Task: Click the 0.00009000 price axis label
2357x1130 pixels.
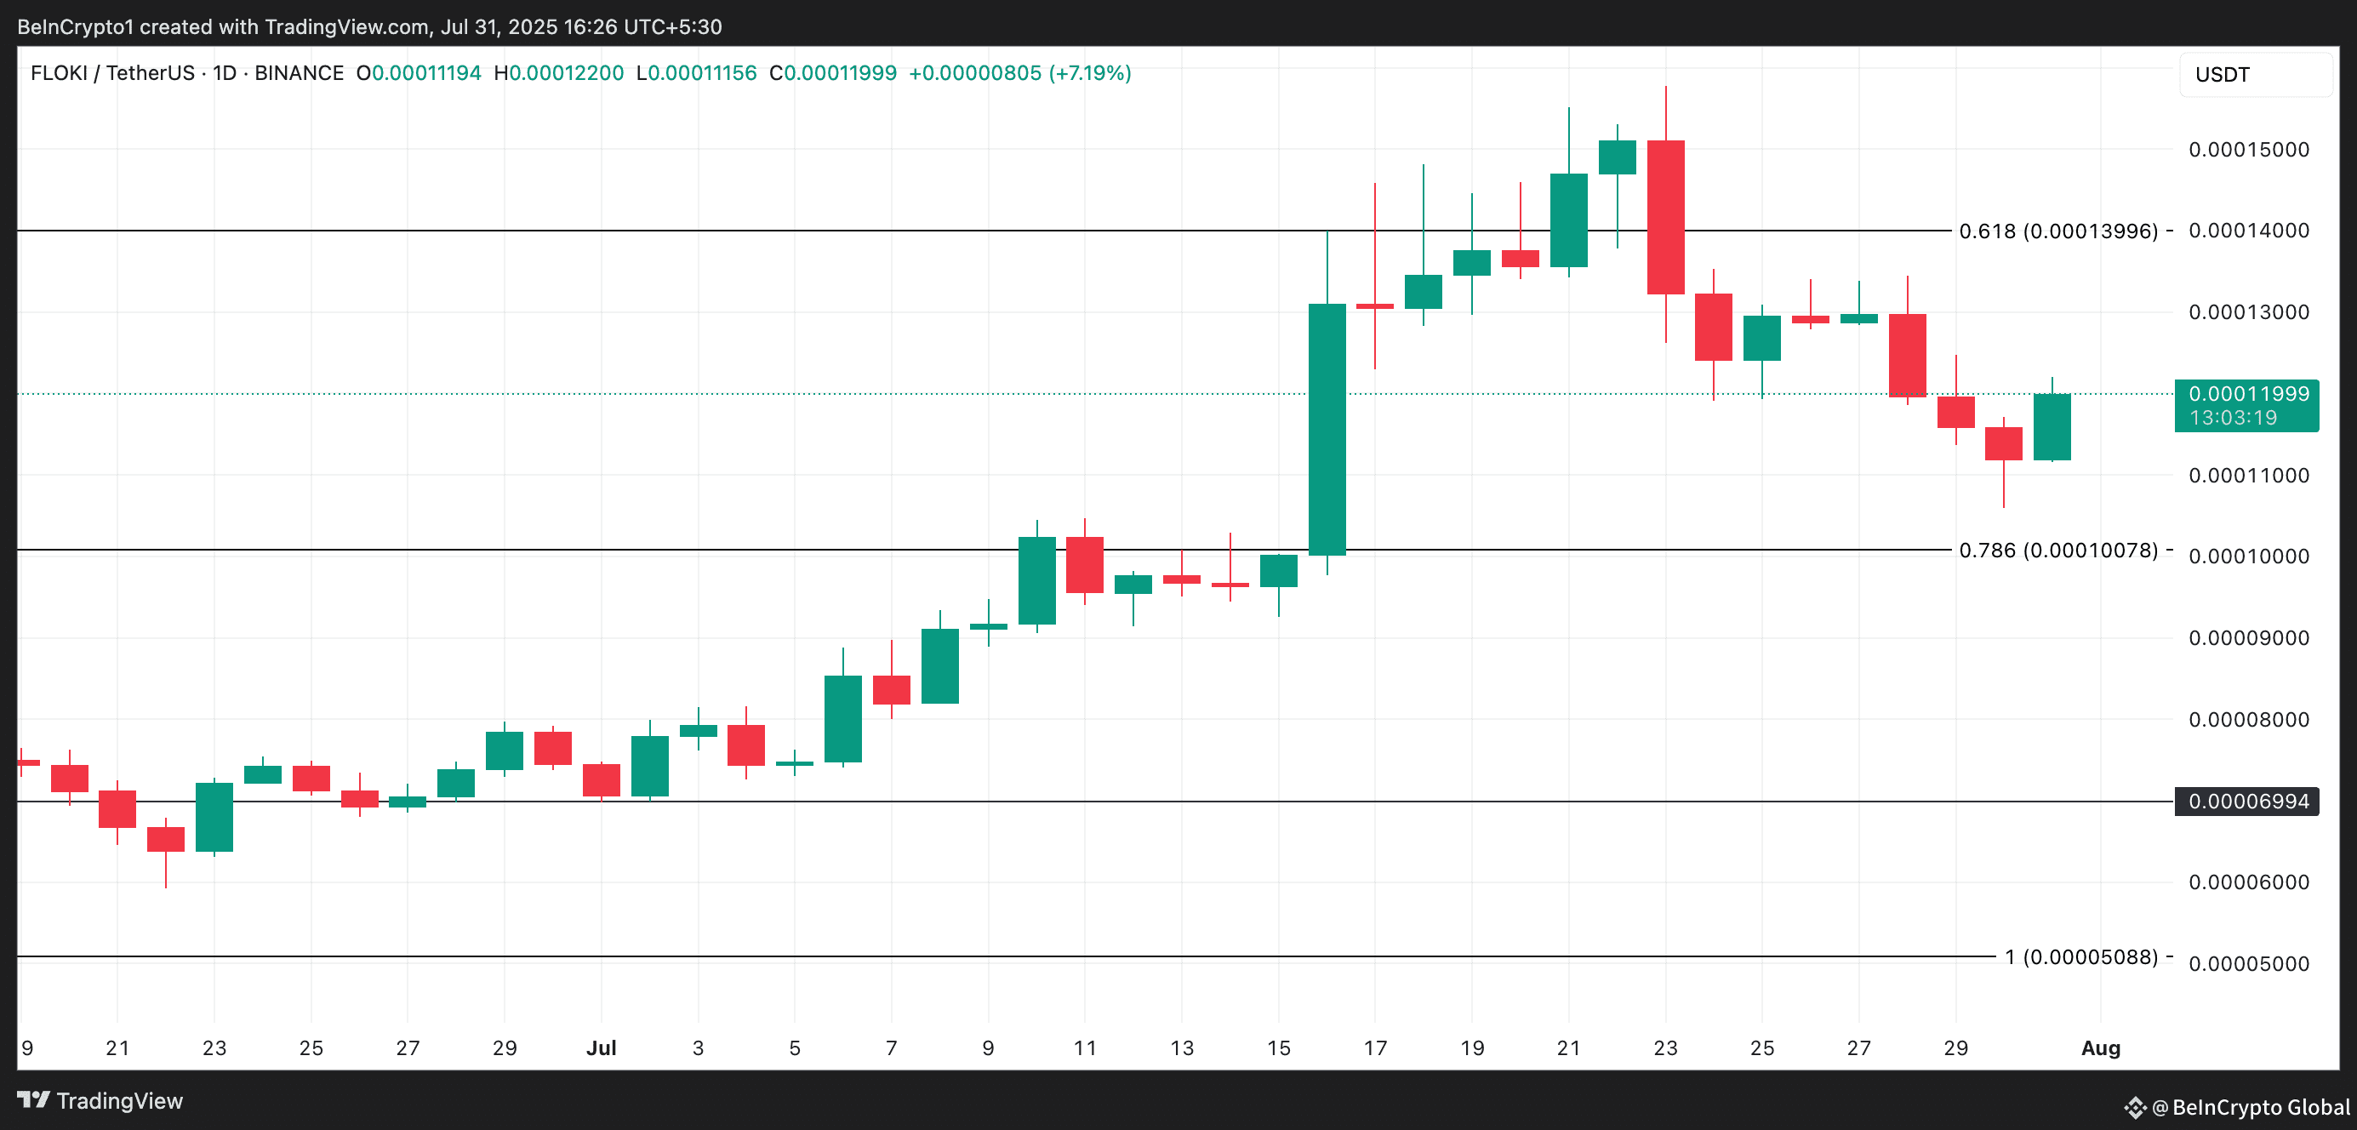Action: pos(2248,637)
